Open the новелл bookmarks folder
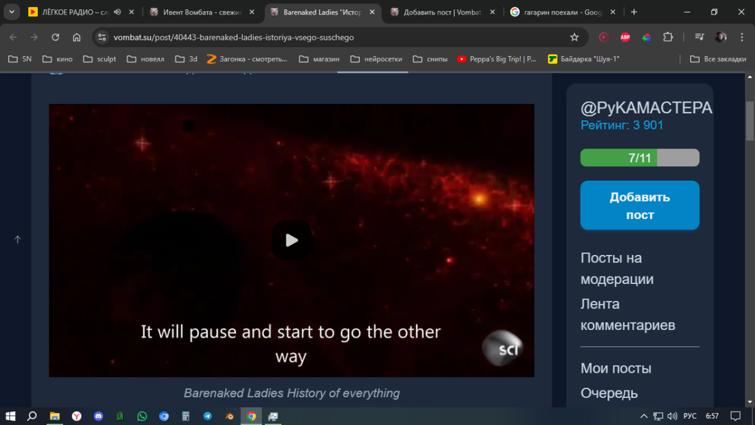The image size is (755, 425). click(145, 59)
